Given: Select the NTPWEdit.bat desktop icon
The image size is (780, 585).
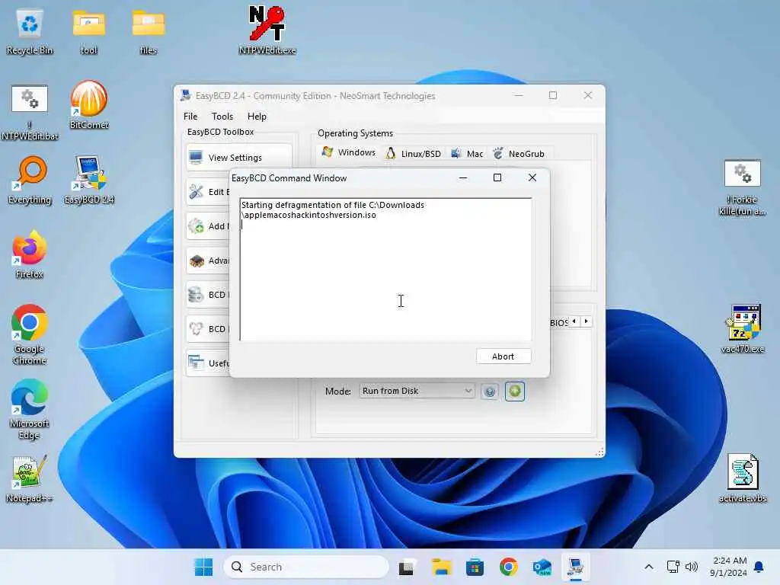Looking at the screenshot, I should point(30,112).
